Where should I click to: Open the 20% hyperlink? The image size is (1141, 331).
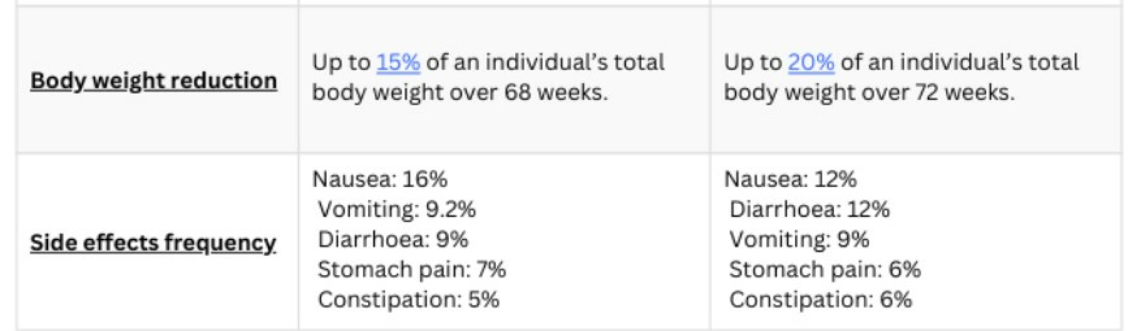(810, 63)
